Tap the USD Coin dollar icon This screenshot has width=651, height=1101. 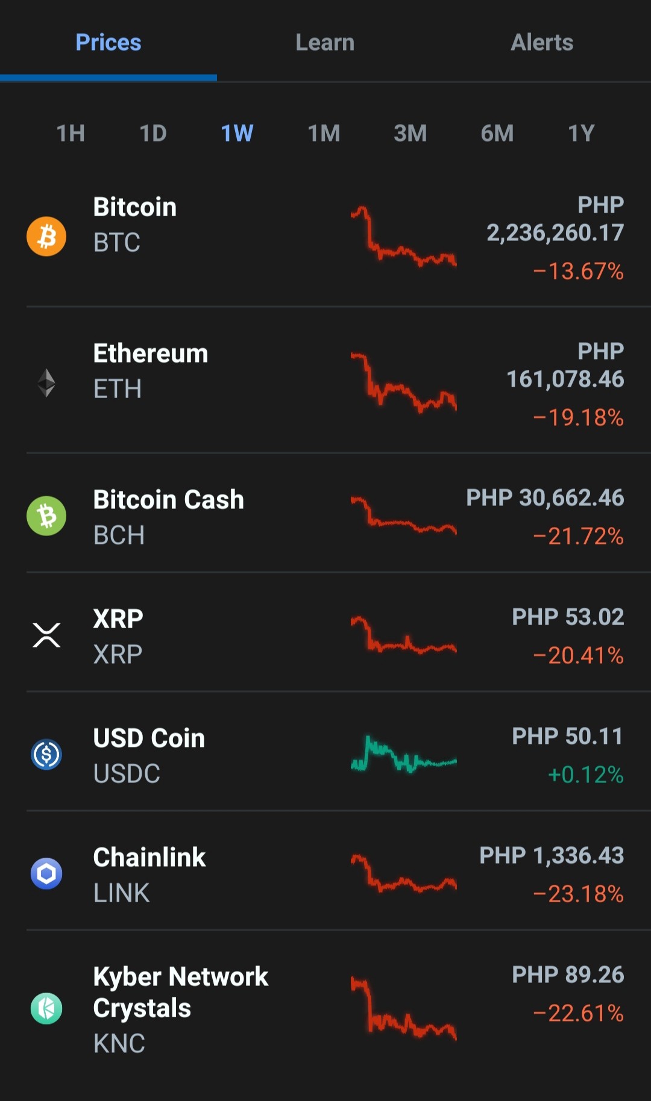tap(46, 754)
